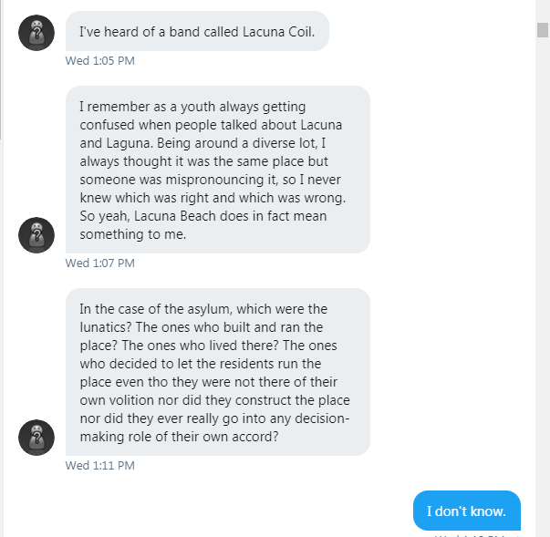Select the 'I remember as a youth' message bubble
Image resolution: width=550 pixels, height=537 pixels.
217,170
